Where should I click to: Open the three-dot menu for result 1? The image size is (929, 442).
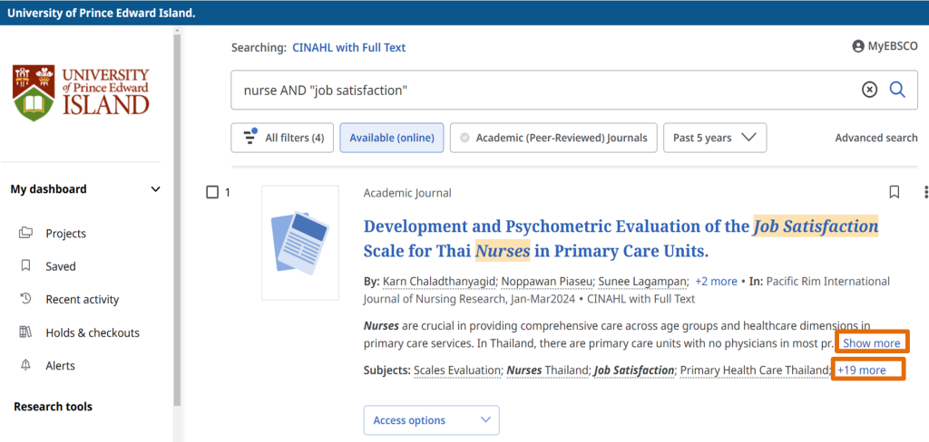coord(924,192)
